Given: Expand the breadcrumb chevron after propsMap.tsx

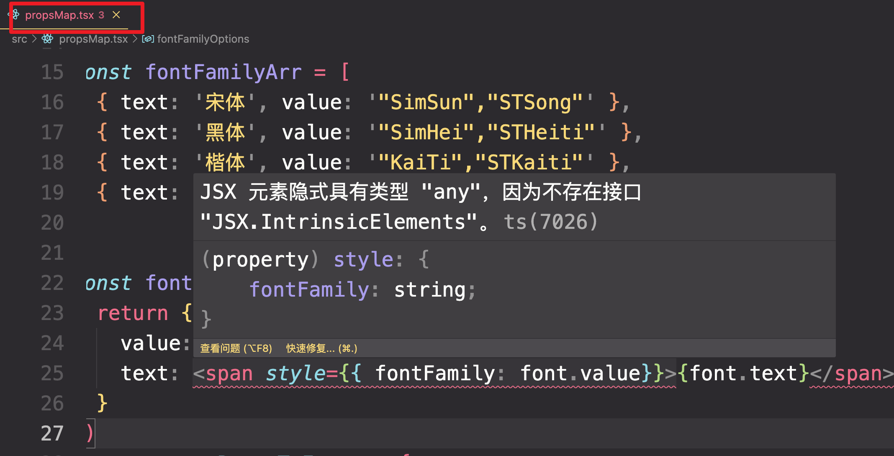Looking at the screenshot, I should (x=135, y=39).
